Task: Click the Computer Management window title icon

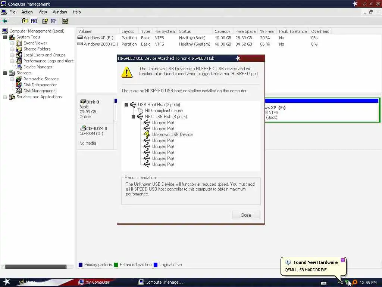Action: [x=3, y=4]
